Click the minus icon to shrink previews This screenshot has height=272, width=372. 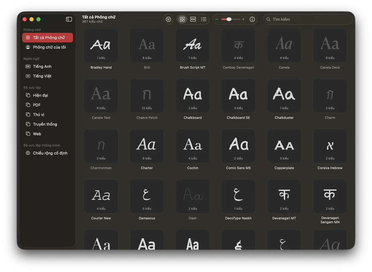(x=217, y=19)
